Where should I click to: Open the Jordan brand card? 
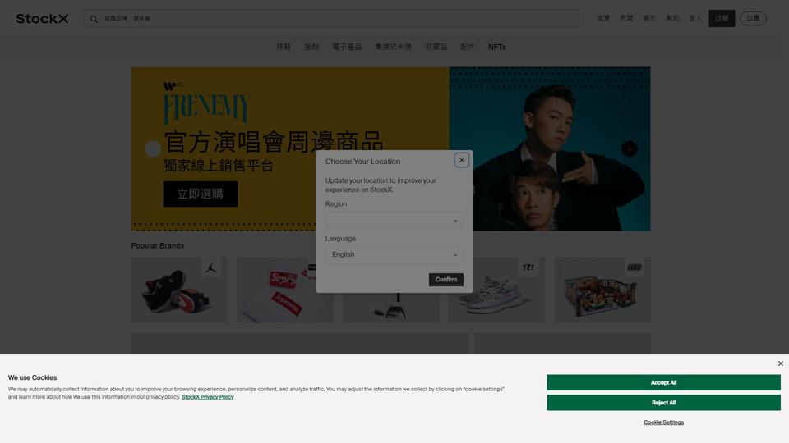click(x=179, y=290)
